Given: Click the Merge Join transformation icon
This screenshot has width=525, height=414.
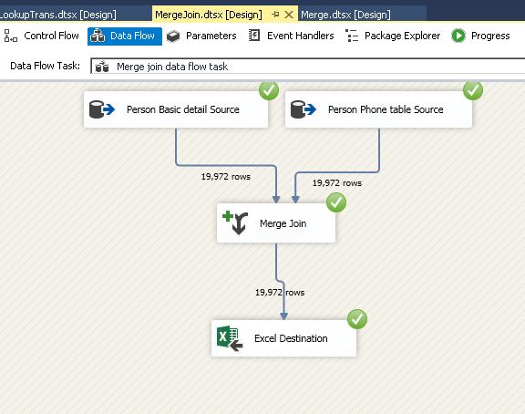Looking at the screenshot, I should pyautogui.click(x=235, y=223).
